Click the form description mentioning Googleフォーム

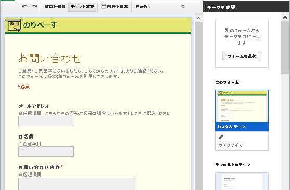pyautogui.click(x=92, y=74)
